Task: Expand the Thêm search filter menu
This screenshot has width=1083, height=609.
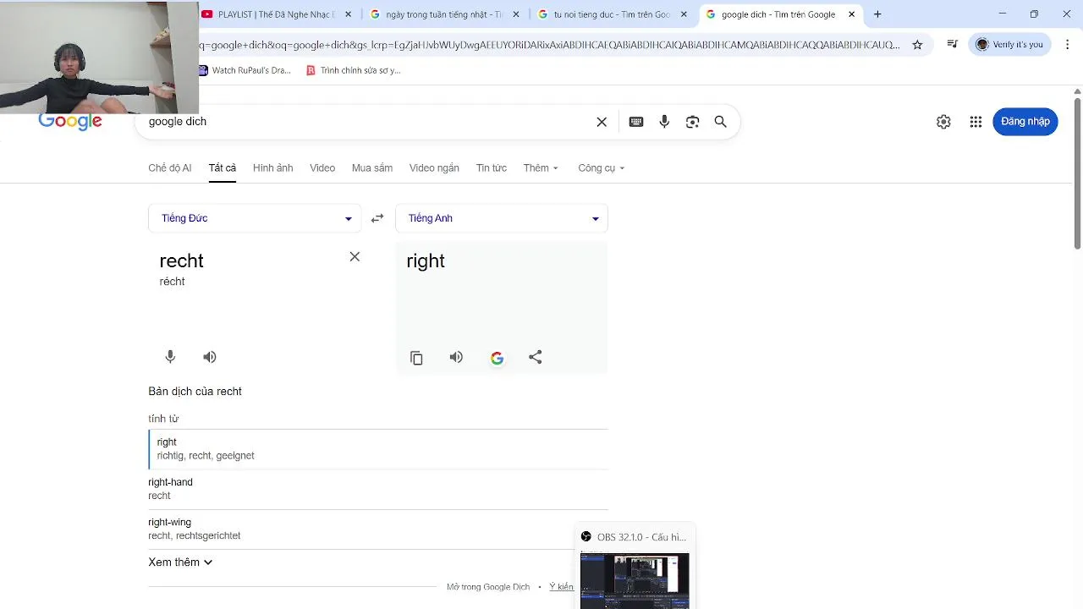Action: (x=541, y=168)
